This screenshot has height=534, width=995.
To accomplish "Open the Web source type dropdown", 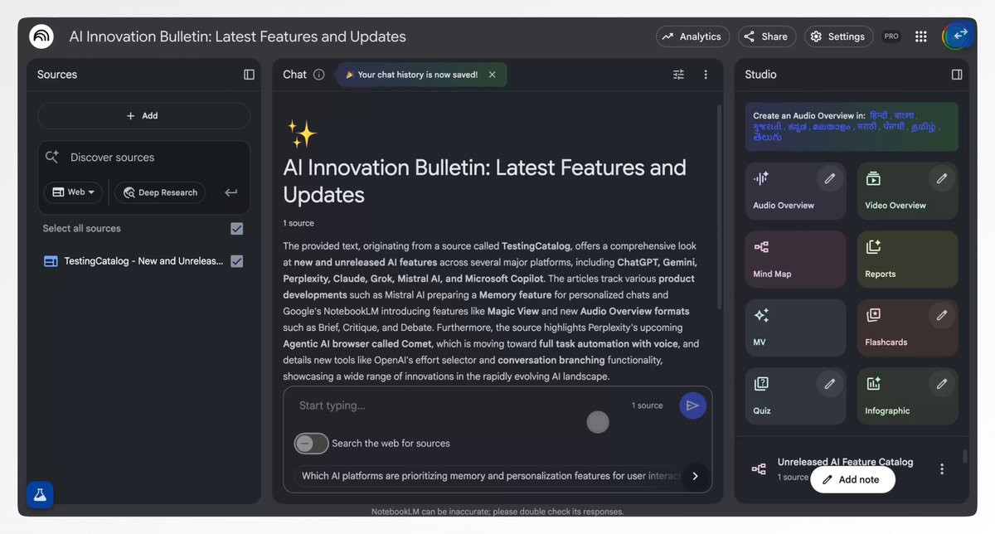I will (73, 192).
